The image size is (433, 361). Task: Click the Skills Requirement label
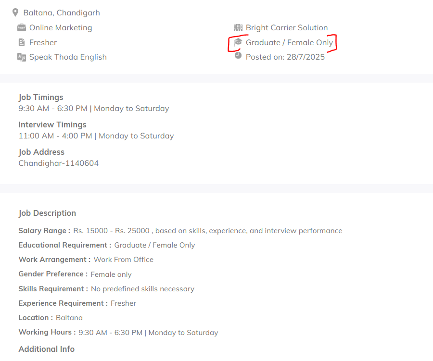pos(53,289)
